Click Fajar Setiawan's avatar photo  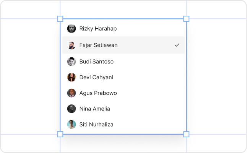pos(71,45)
